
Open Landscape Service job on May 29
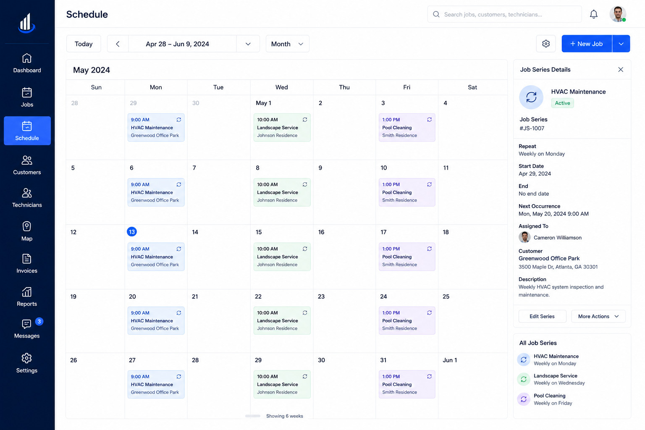point(282,384)
